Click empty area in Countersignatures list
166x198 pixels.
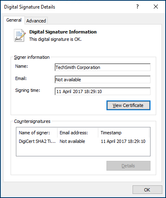coord(83,150)
